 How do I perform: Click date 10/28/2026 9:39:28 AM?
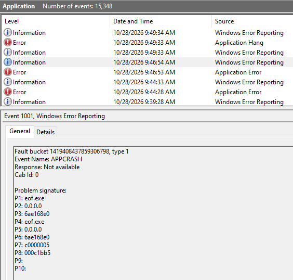144,102
